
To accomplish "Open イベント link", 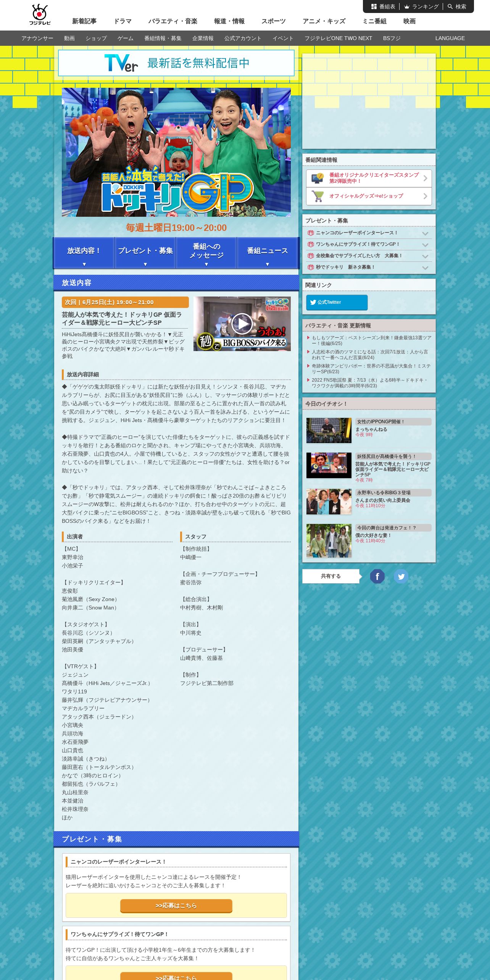I will tap(283, 38).
